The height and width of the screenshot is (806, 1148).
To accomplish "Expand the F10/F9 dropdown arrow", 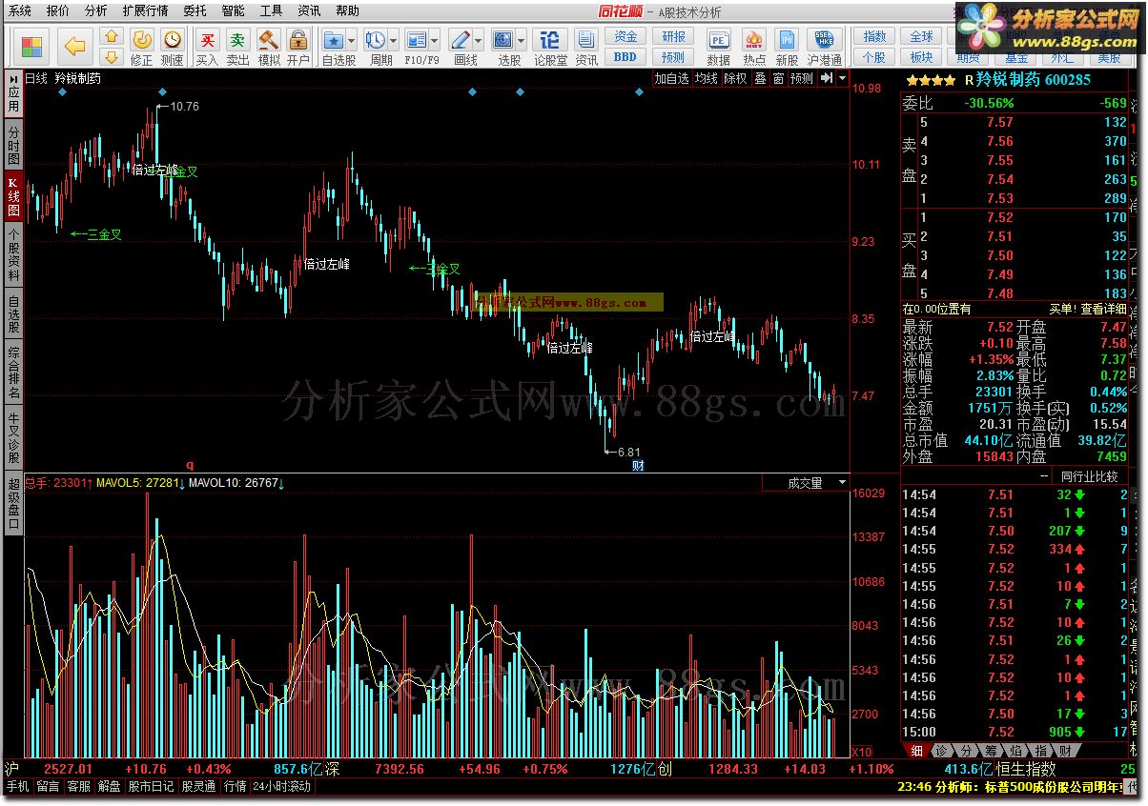I will pyautogui.click(x=434, y=40).
